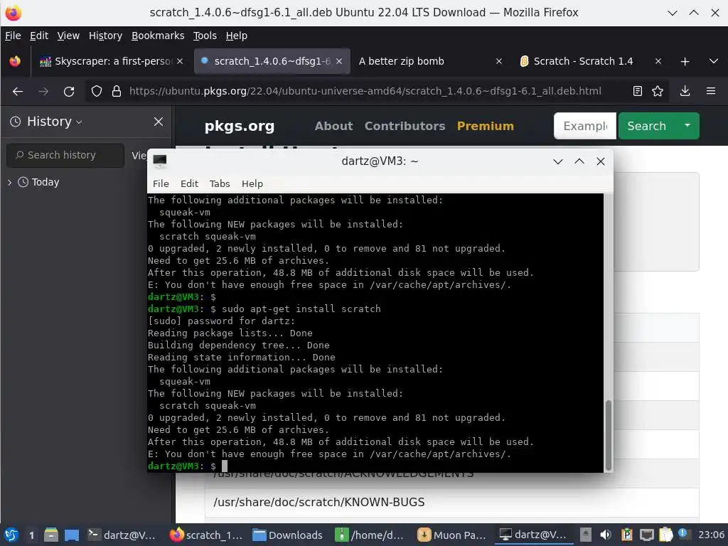Open Firefox hamburger application menu

711,91
